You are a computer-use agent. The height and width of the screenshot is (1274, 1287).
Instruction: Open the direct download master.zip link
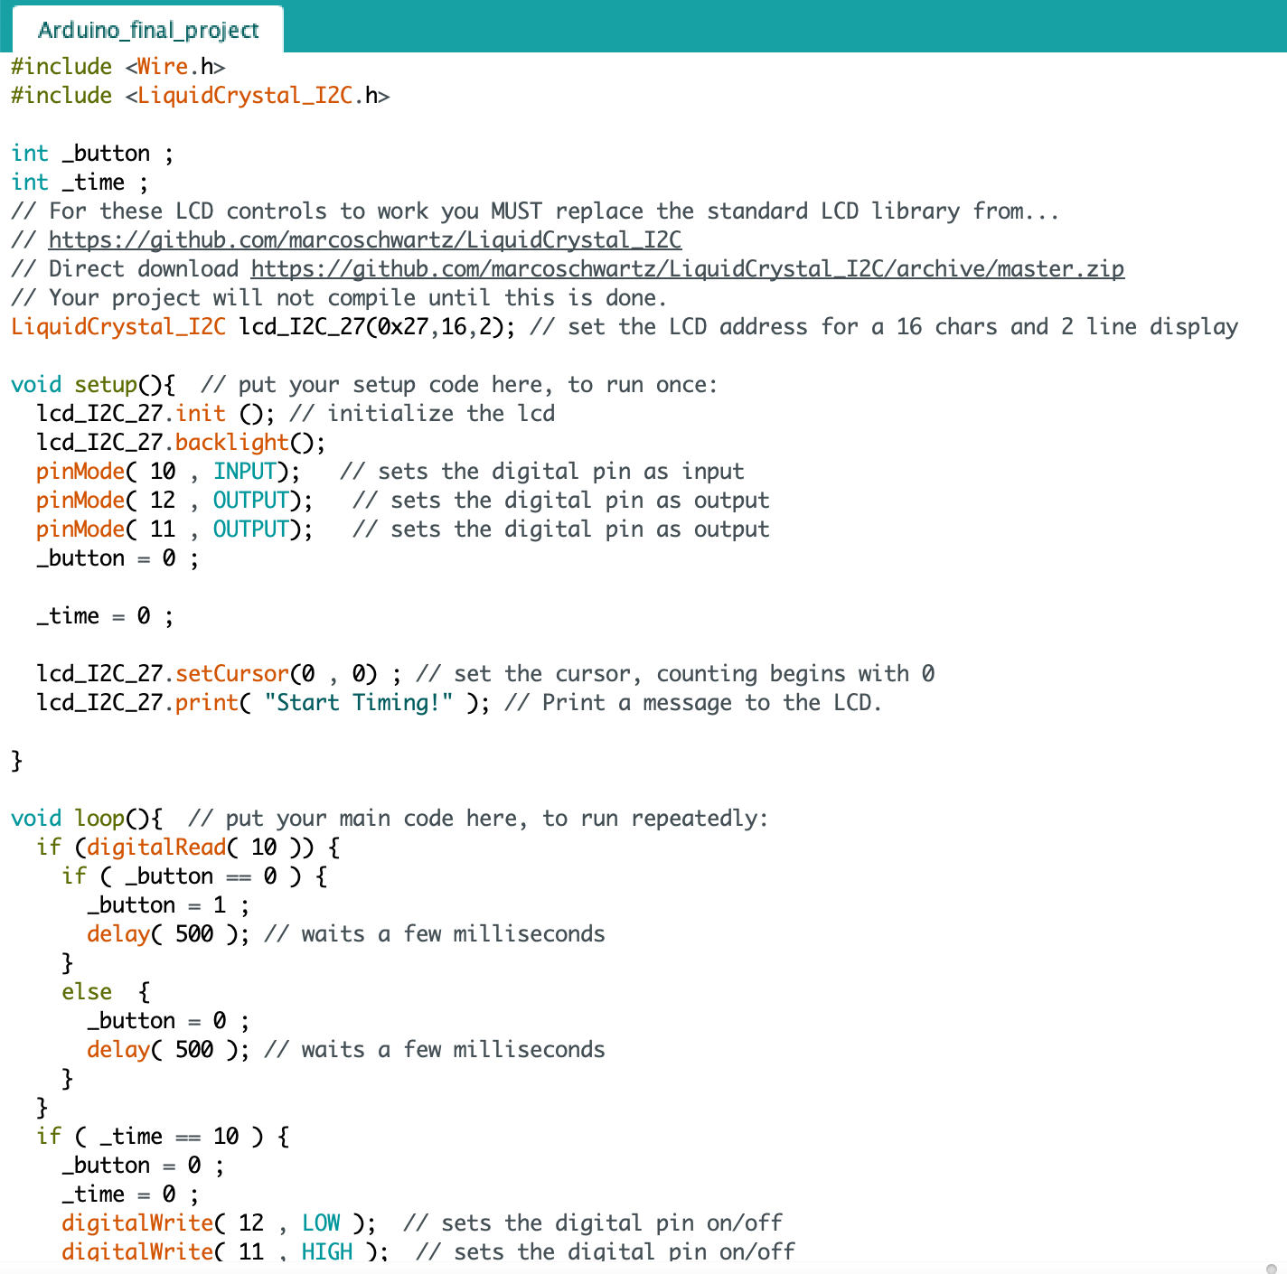[687, 268]
